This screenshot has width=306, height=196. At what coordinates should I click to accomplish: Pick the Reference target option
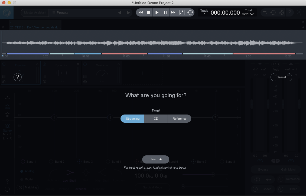[x=179, y=119]
